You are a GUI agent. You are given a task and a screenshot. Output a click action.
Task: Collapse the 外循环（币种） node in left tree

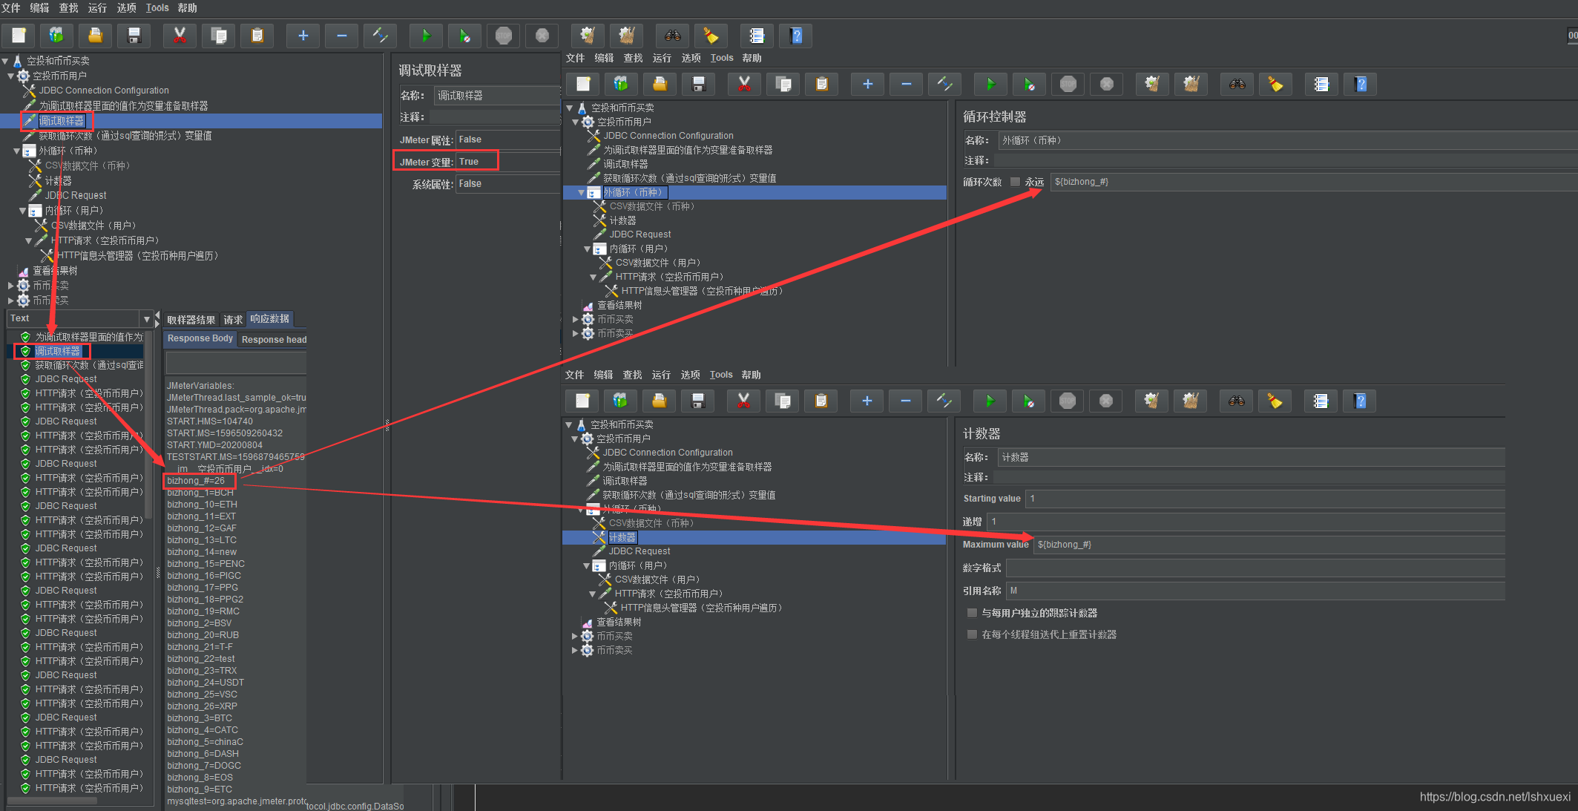click(x=17, y=151)
